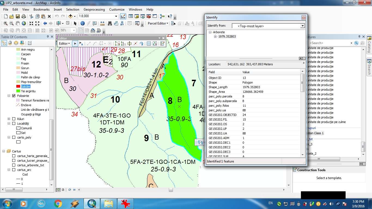The width and height of the screenshot is (372, 209).
Task: Click the Zoom In tool
Action: tap(5, 23)
